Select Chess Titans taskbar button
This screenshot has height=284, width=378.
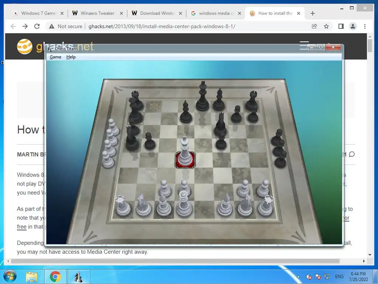79,277
